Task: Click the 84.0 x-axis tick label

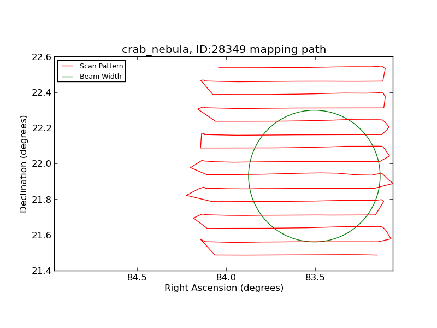Action: tap(226, 278)
